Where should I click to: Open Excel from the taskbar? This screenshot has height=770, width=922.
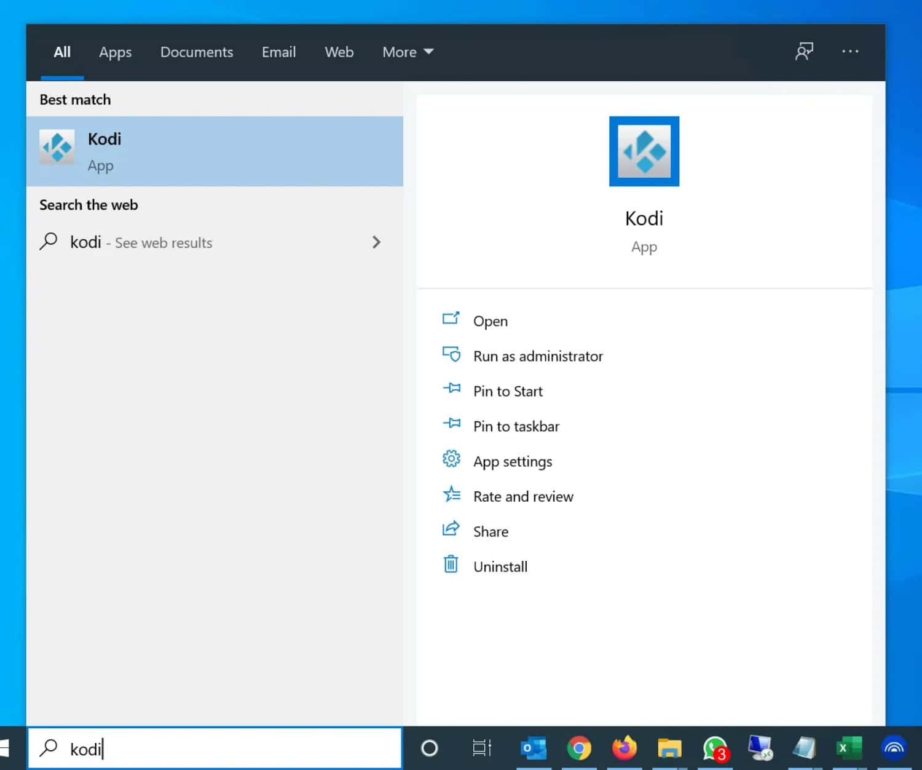849,748
